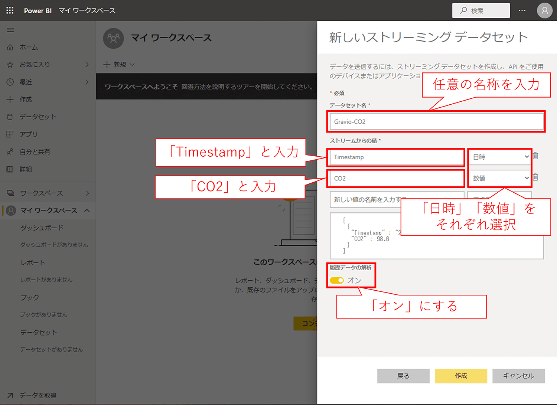Image resolution: width=557 pixels, height=405 pixels.
Task: Click the Recent clock icon
Action: pos(10,82)
